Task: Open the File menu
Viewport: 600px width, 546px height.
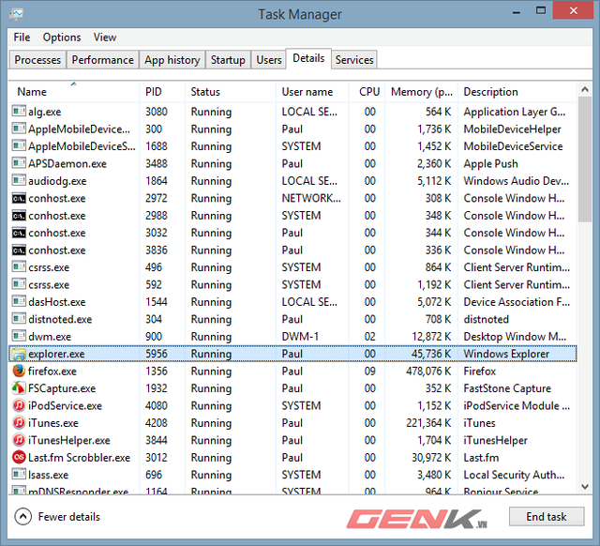Action: click(x=22, y=38)
